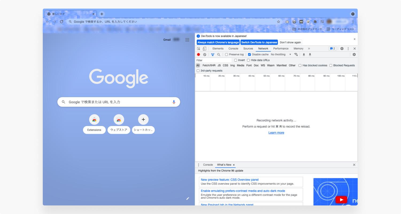Check the Invert filter checkbox

point(236,60)
